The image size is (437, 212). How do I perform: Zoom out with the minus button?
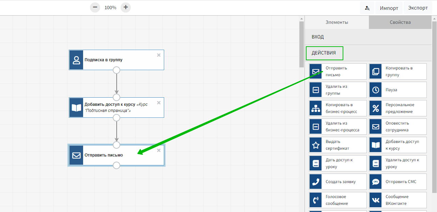point(95,7)
